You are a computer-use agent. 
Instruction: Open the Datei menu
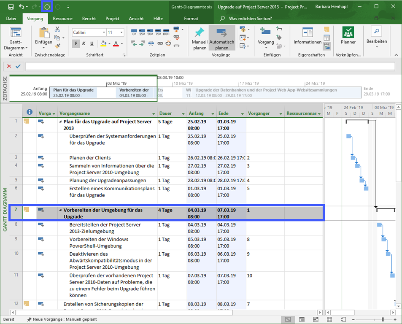tap(11, 19)
